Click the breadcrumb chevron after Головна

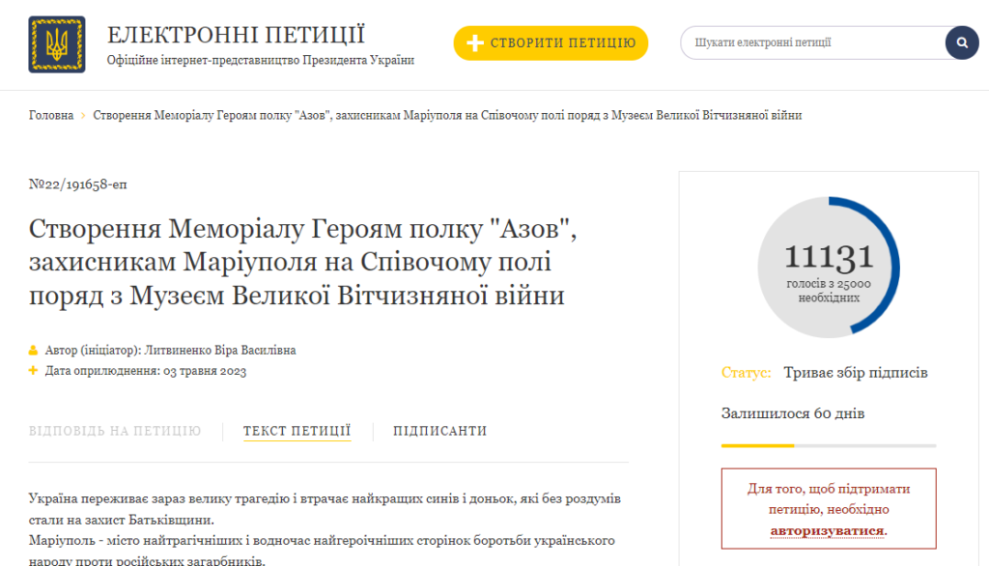(83, 116)
